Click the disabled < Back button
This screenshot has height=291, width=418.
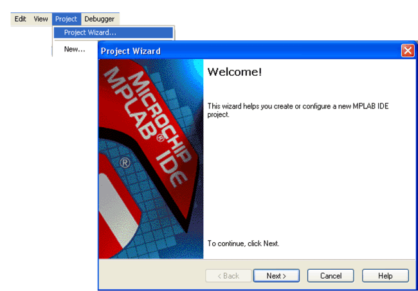[x=228, y=276]
